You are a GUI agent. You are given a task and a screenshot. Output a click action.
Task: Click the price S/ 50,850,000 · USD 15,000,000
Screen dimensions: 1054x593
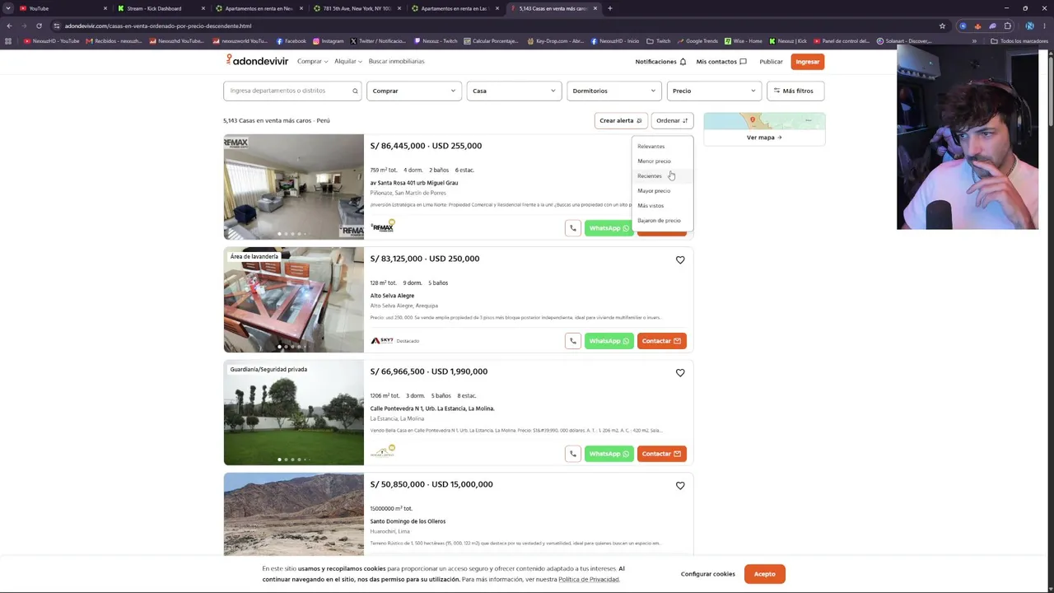tap(431, 484)
